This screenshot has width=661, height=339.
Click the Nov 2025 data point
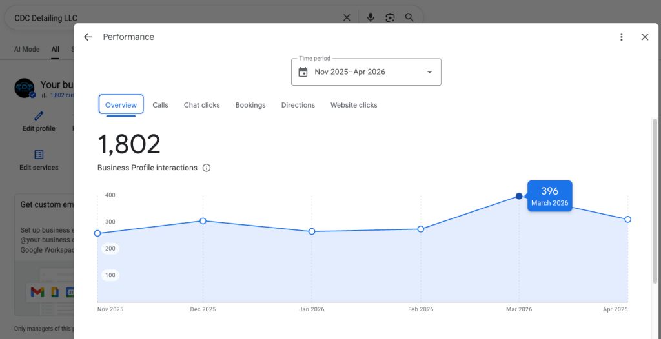(97, 233)
